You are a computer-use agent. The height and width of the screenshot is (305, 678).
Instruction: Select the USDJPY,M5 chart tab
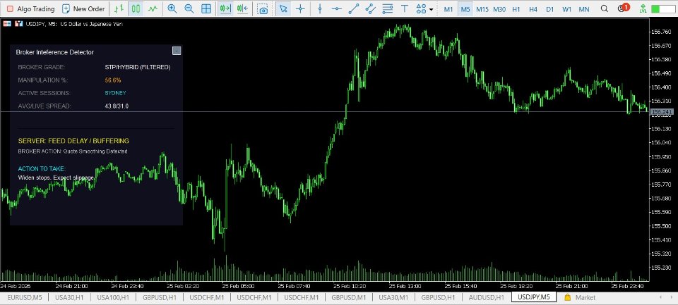click(x=534, y=297)
